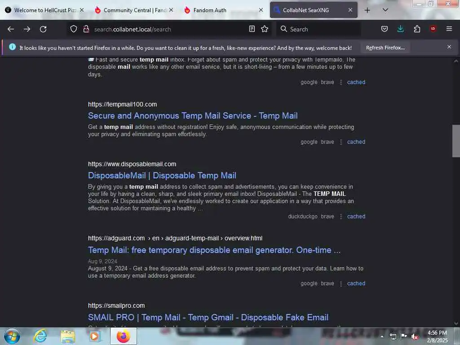Open the clock showing 4:56 PM
460x345 pixels.
tap(437, 336)
